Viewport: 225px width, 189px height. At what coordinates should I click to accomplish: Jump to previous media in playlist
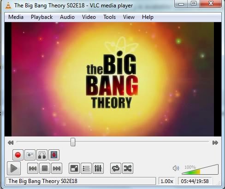click(33, 168)
